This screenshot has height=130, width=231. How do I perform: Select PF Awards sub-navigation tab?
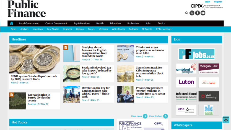pos(147,29)
